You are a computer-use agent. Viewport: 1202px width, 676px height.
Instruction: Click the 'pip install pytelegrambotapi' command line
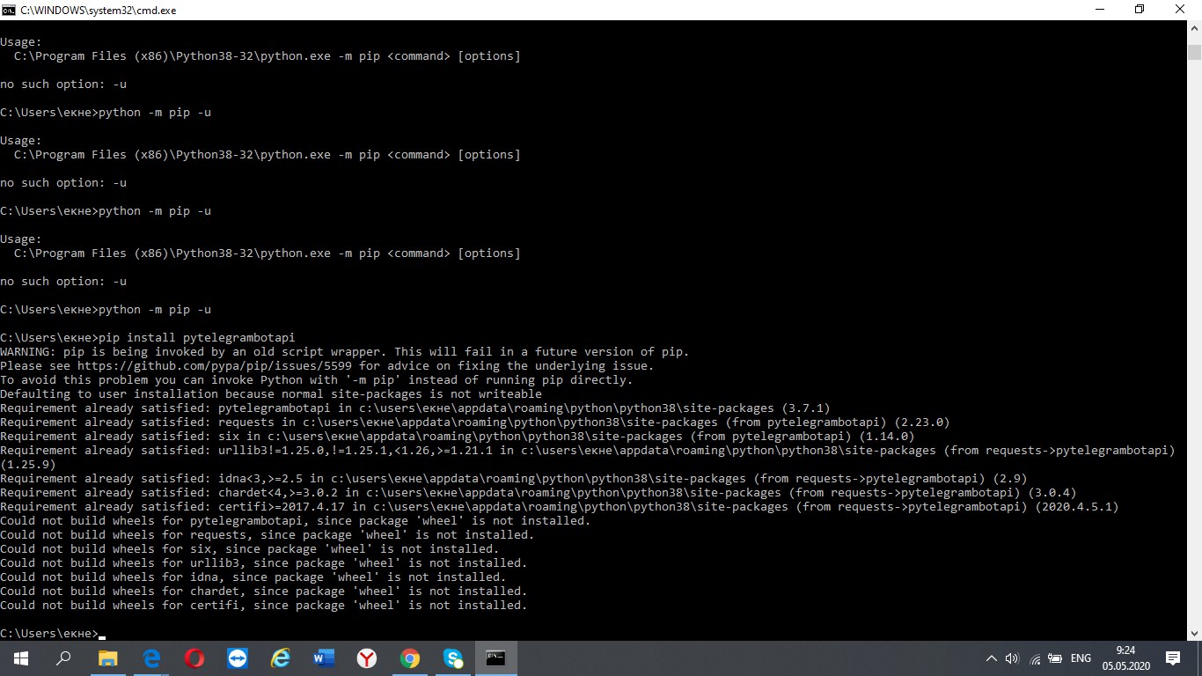(148, 338)
